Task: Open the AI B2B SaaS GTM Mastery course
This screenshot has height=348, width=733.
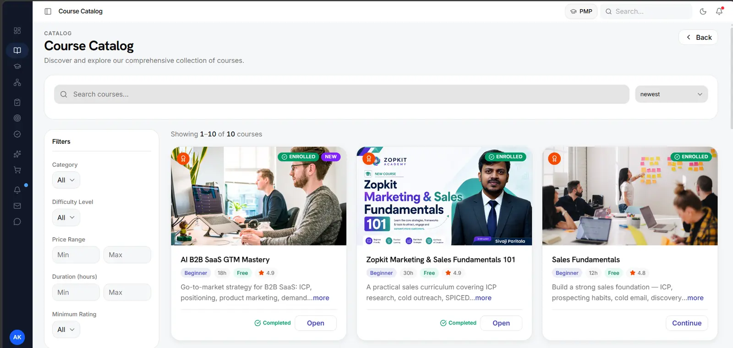Action: pos(316,323)
